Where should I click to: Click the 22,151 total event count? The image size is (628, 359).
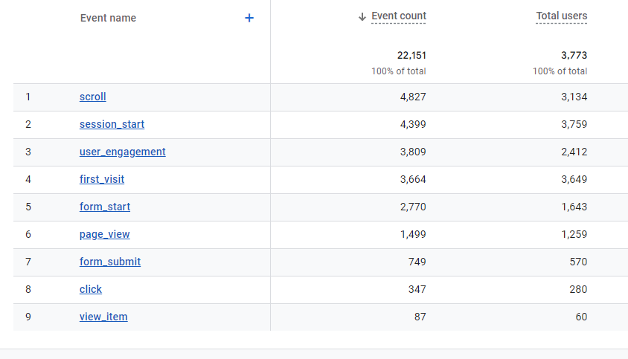pos(411,55)
